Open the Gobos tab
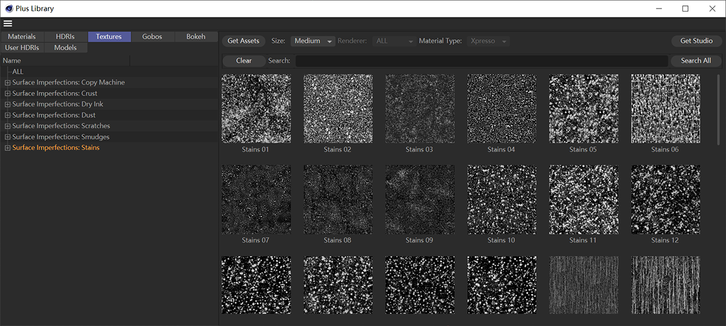This screenshot has width=726, height=326. pyautogui.click(x=152, y=37)
